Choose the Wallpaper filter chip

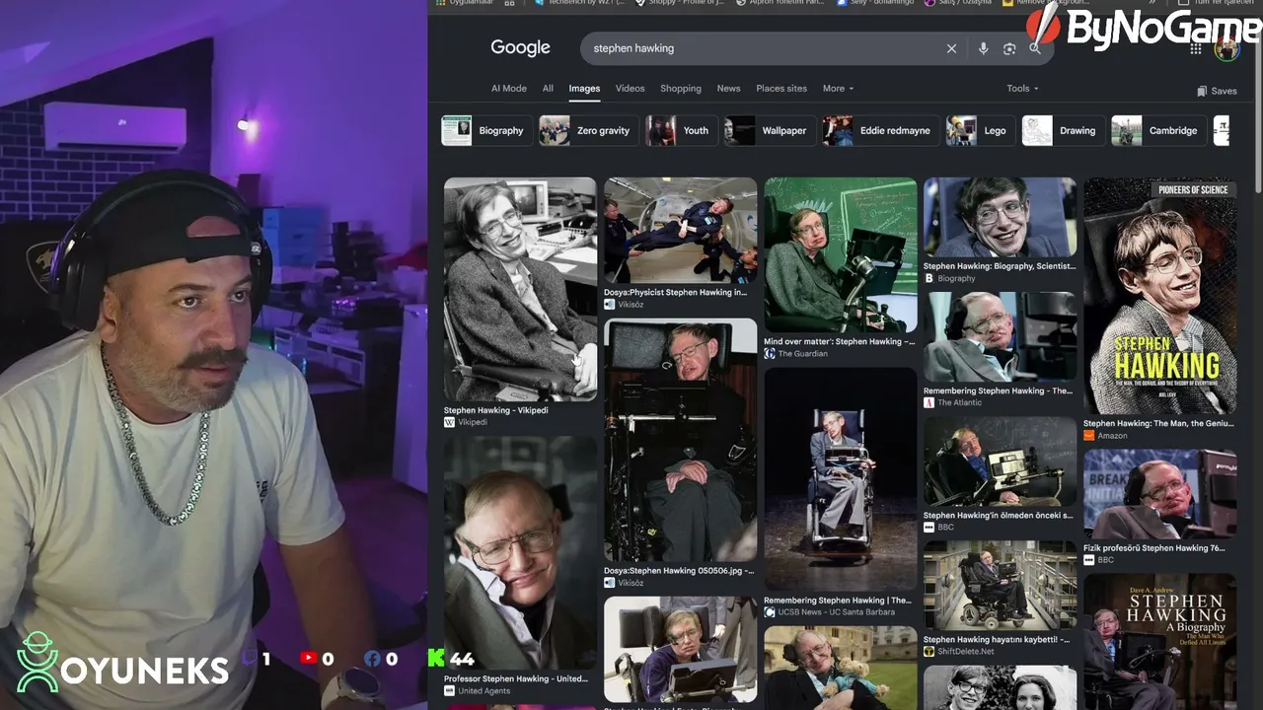[x=769, y=130]
